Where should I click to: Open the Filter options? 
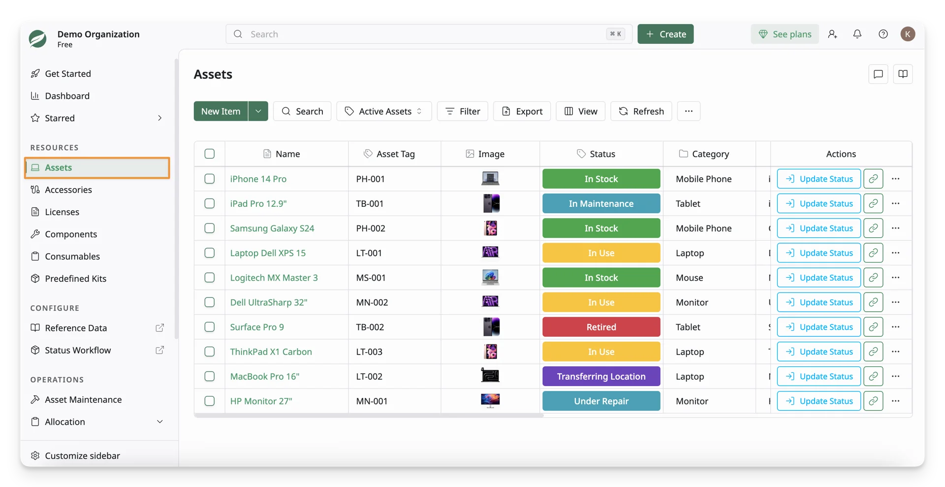tap(462, 111)
